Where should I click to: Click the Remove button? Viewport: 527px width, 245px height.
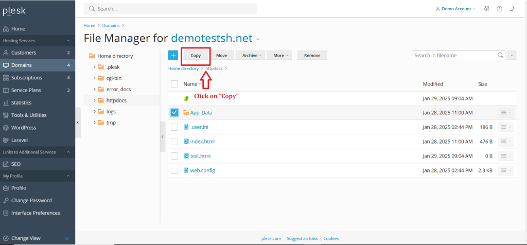click(312, 56)
